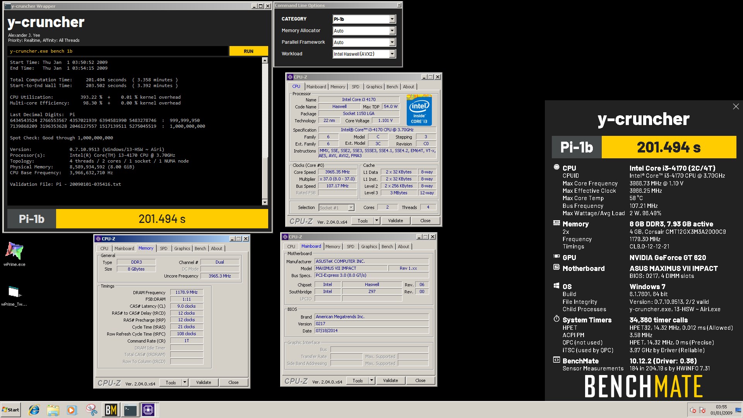Open the Socket #1 selection dropdown
743x418 pixels.
351,208
